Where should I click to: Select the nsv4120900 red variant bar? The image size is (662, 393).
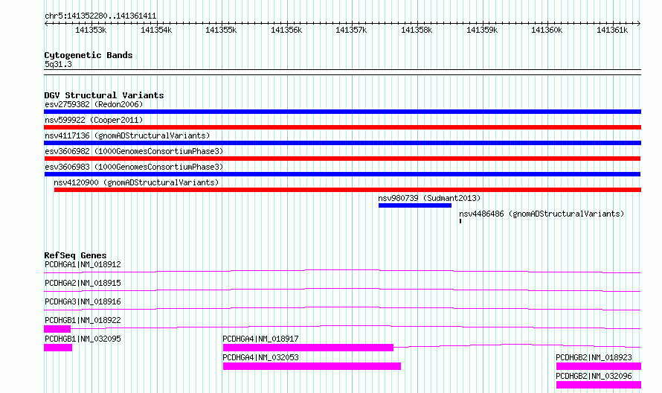[347, 190]
